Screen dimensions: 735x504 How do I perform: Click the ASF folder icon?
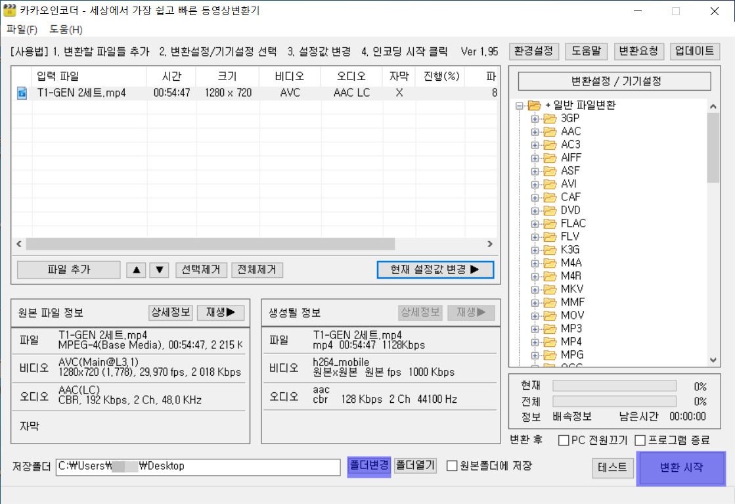550,171
